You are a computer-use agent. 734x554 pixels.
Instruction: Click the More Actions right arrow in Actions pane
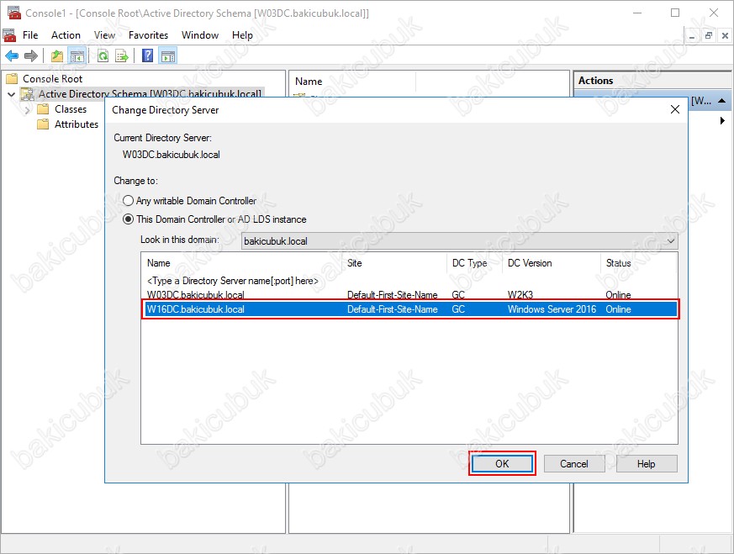722,121
